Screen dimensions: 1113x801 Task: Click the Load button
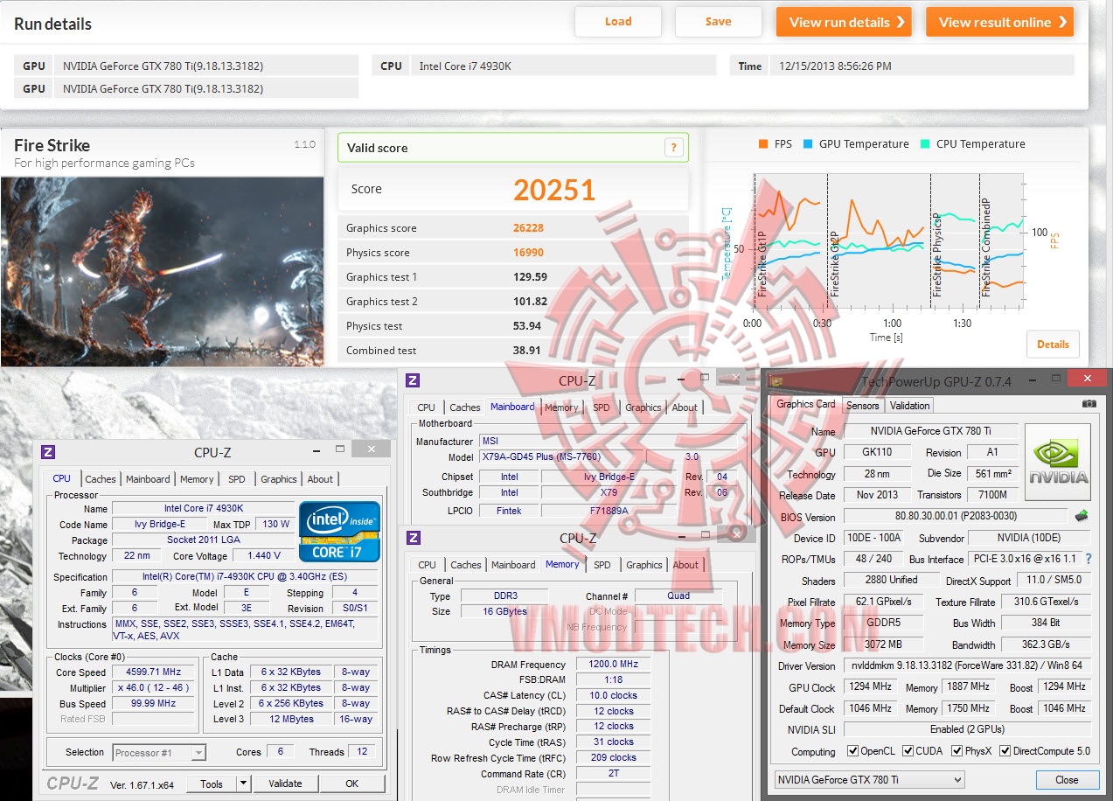(618, 22)
